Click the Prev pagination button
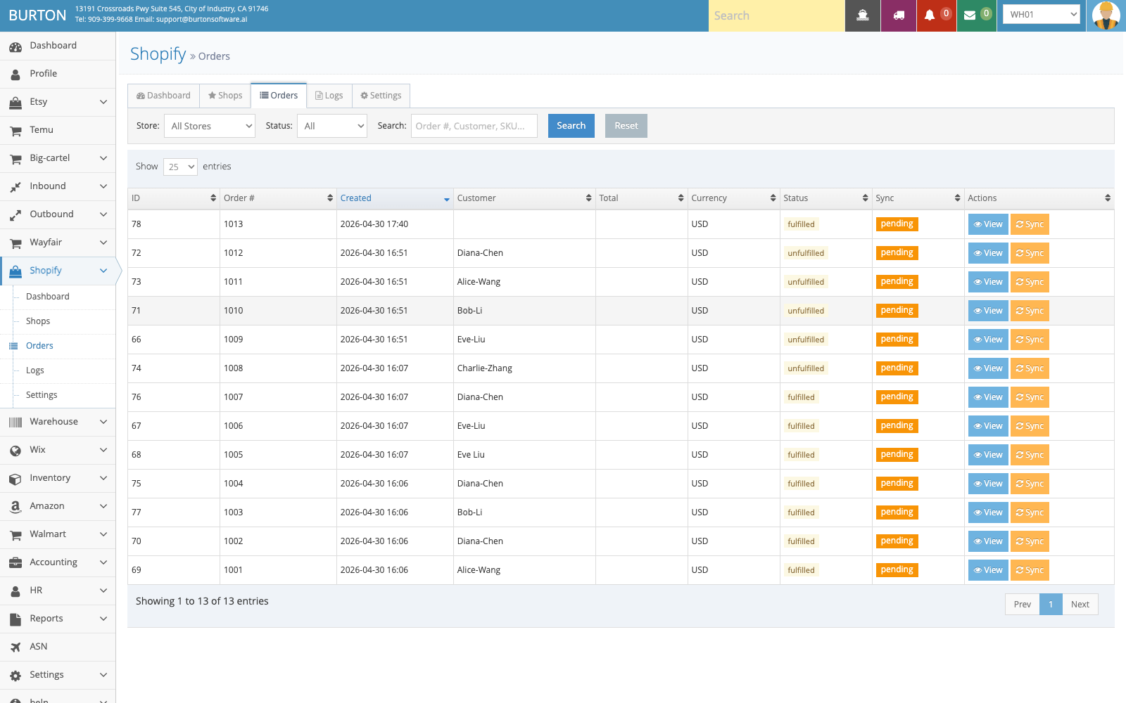 click(1023, 605)
